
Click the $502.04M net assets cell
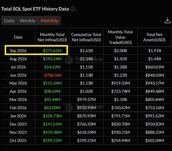pos(155,140)
